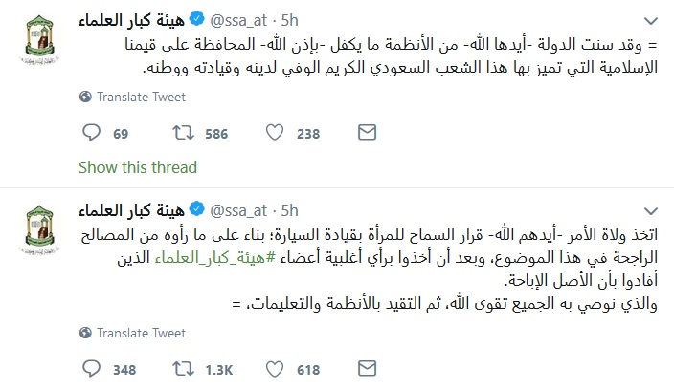Translate the first tweet
Viewport: 674px width, 391px height.
(132, 97)
